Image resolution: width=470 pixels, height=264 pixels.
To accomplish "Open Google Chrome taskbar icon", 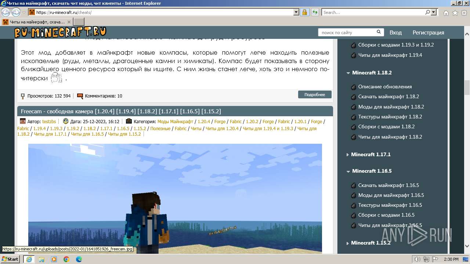I will click(x=66, y=259).
